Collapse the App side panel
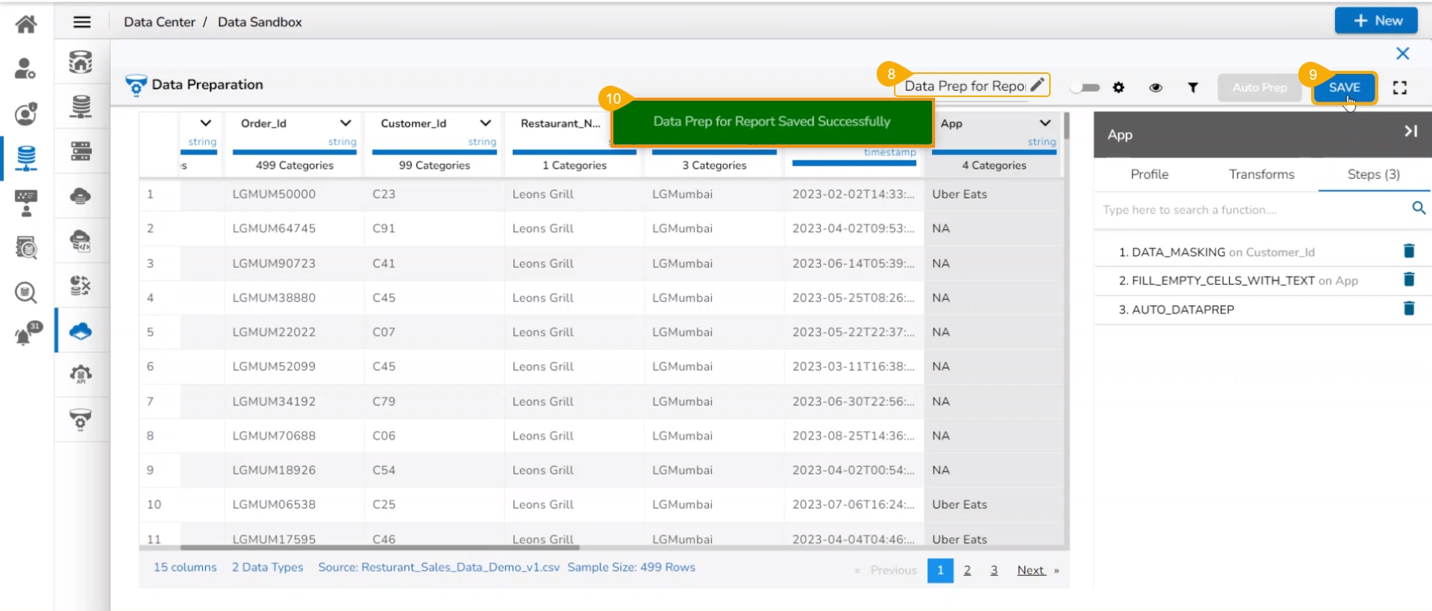Viewport: 1432px width, 611px height. tap(1410, 132)
